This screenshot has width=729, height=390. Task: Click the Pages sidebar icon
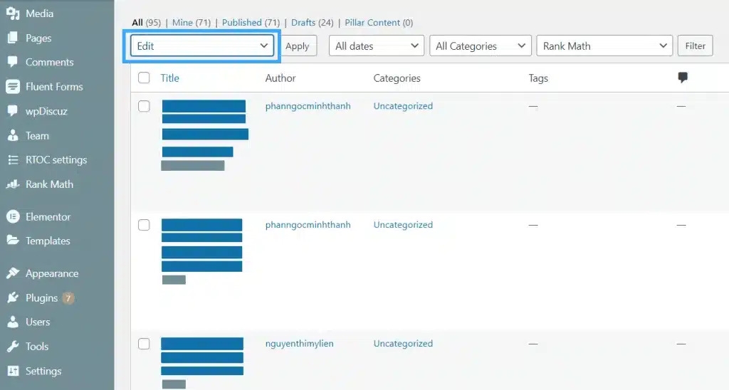pyautogui.click(x=13, y=38)
